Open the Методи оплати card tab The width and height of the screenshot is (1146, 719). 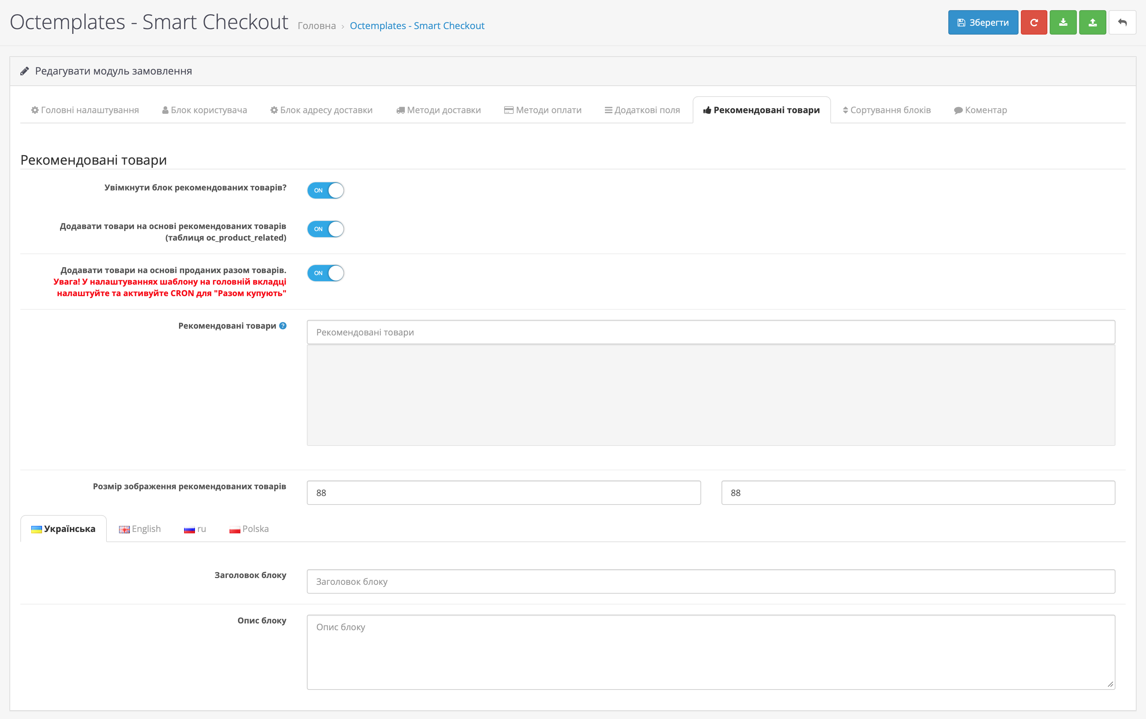(543, 110)
